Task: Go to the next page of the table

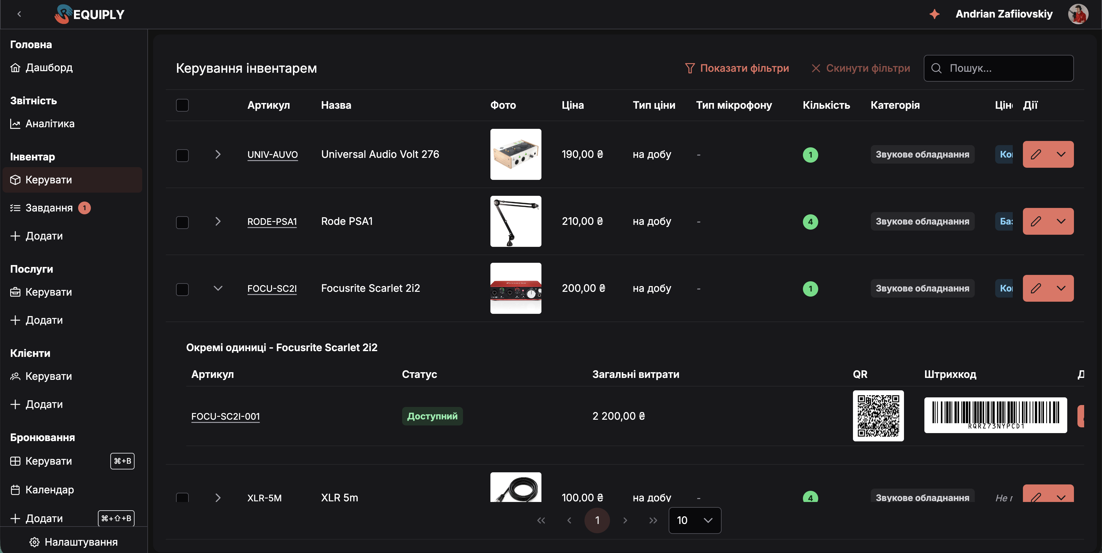Action: point(625,520)
